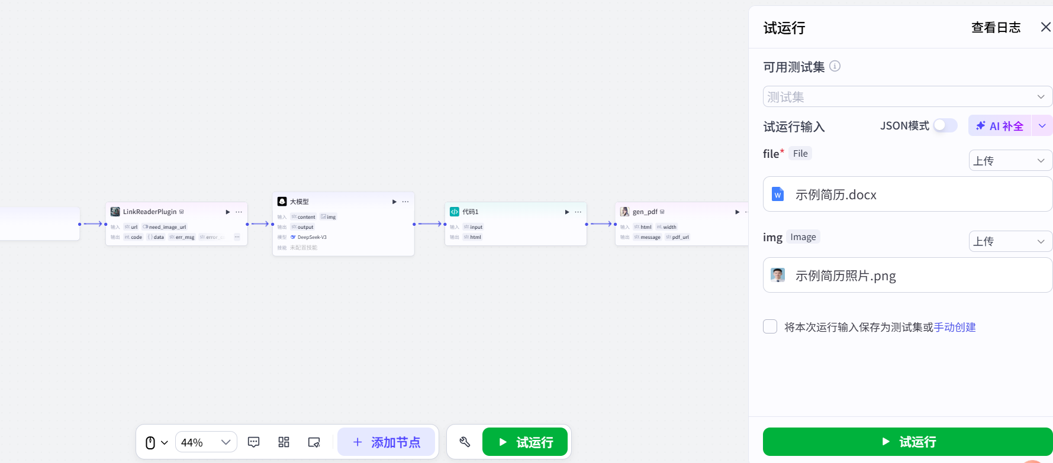Open the 上传 dropdown for file input

[1010, 160]
